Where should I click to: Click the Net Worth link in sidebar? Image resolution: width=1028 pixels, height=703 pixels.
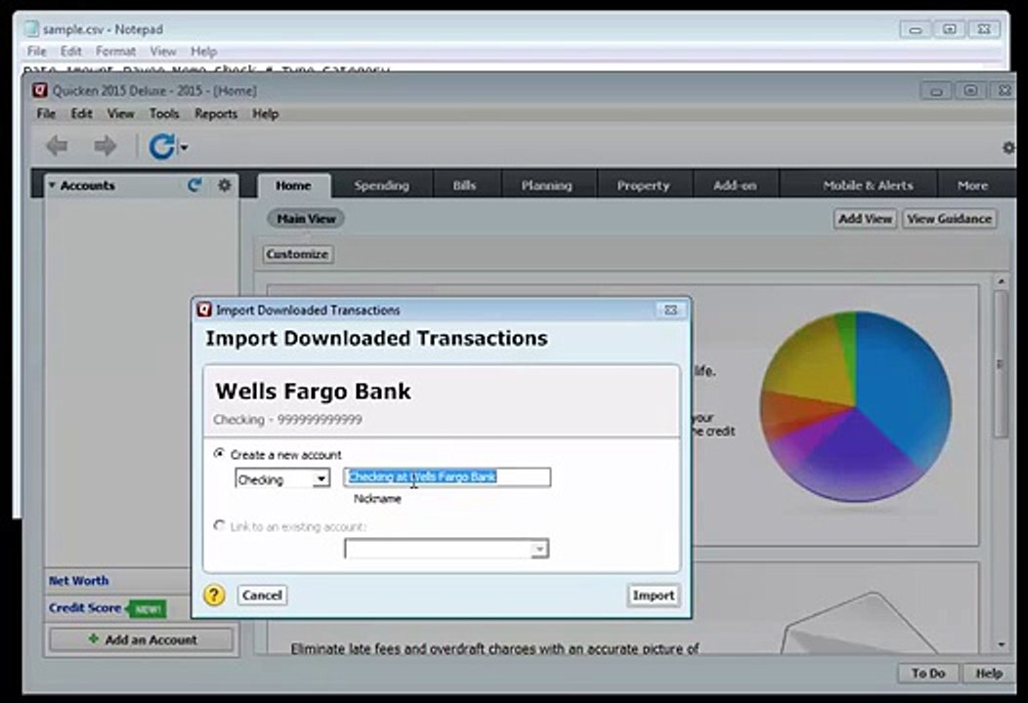click(79, 581)
